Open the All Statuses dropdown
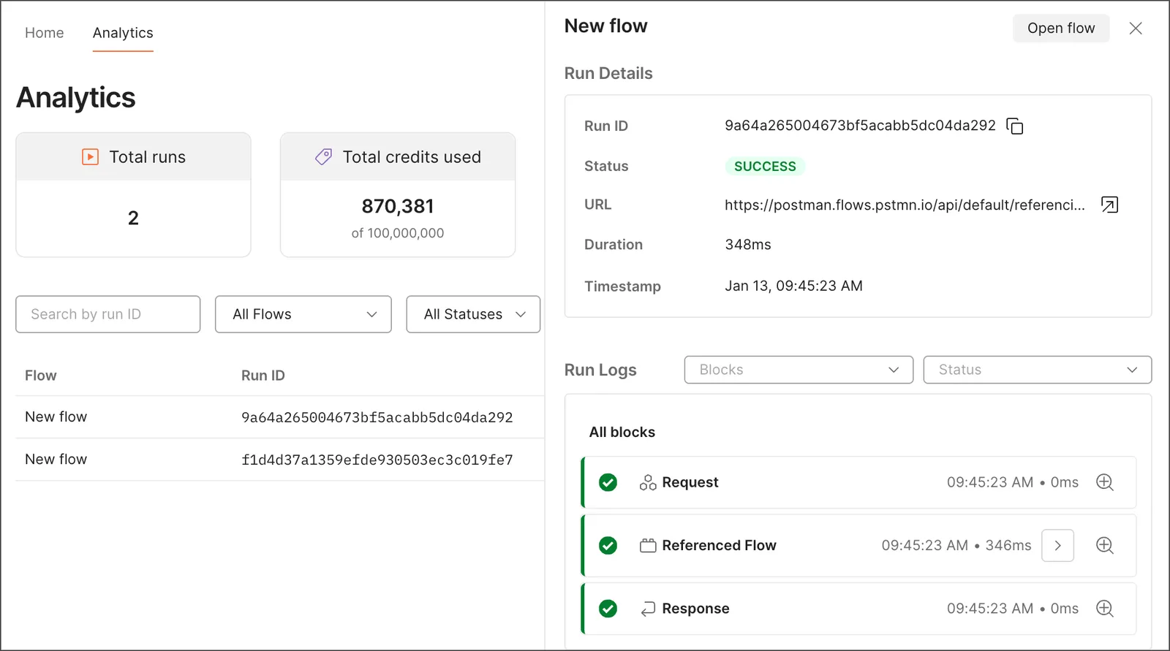 tap(473, 314)
